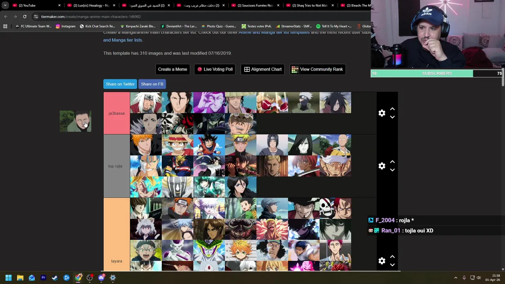Viewport: 505px width, 284px height.
Task: View Community Rank
Action: click(317, 69)
